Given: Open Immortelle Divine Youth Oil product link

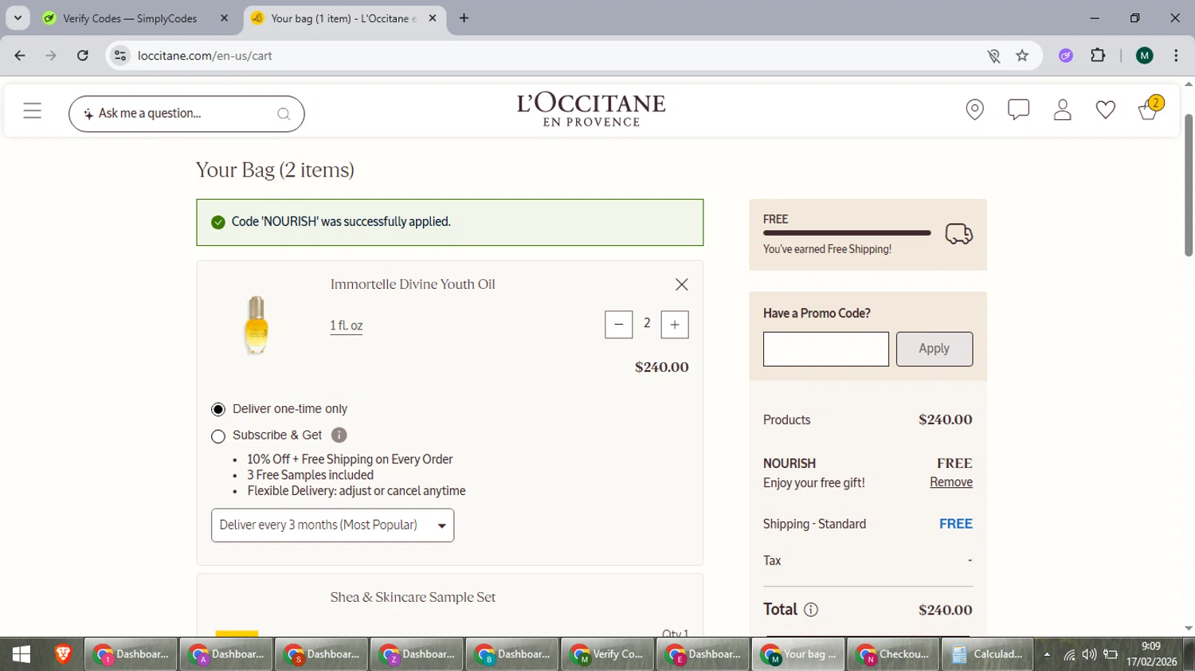Looking at the screenshot, I should pos(413,284).
